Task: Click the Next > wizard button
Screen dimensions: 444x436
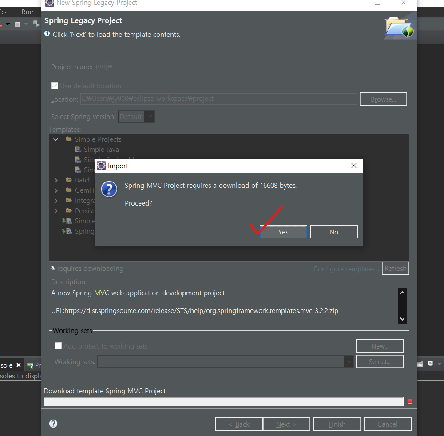Action: 286,424
